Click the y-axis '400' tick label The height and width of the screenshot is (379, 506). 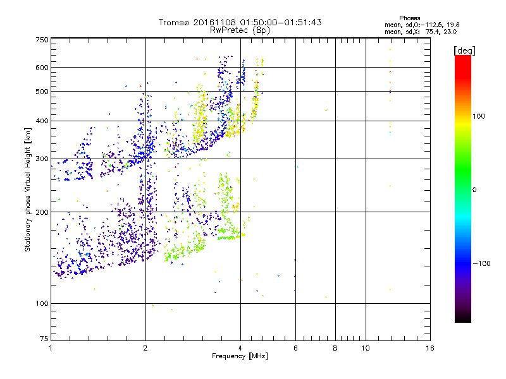tap(42, 121)
